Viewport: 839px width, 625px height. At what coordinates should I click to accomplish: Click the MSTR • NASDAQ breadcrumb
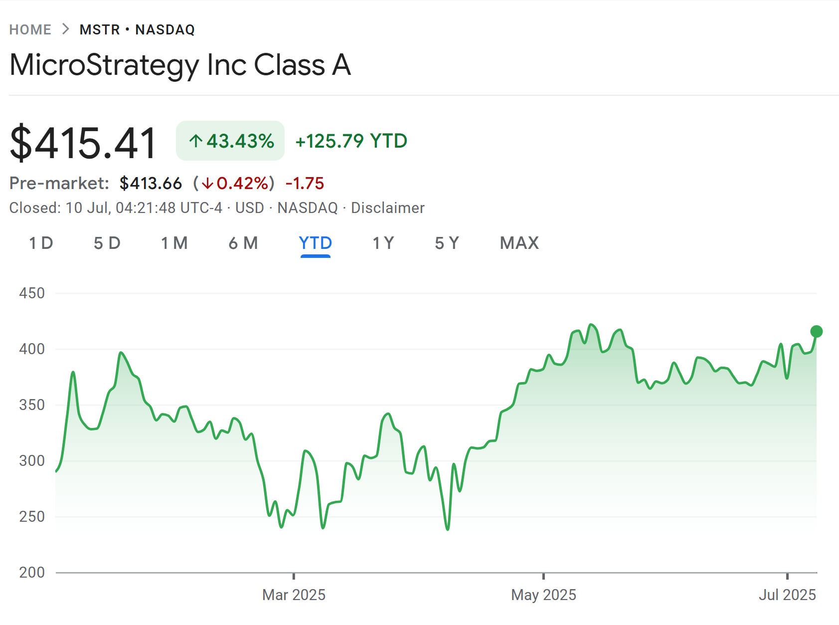pyautogui.click(x=137, y=30)
